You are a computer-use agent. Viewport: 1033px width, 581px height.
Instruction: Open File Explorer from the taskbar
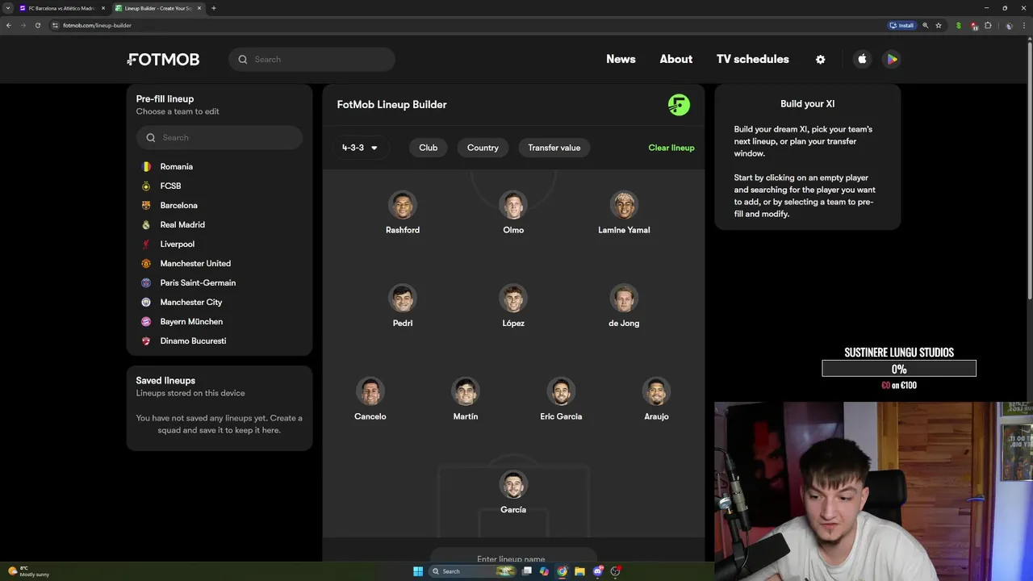tap(579, 571)
